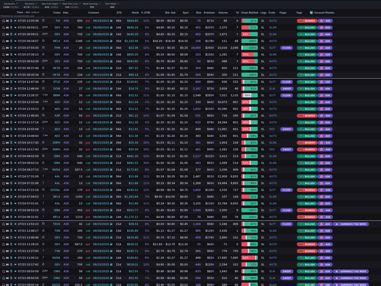This screenshot has width=381, height=286.
Task: Open the chart icon in the TECK 08/15/2025 row
Action: click(x=111, y=224)
